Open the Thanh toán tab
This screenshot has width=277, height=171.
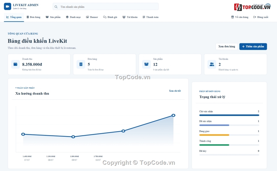coord(150,17)
